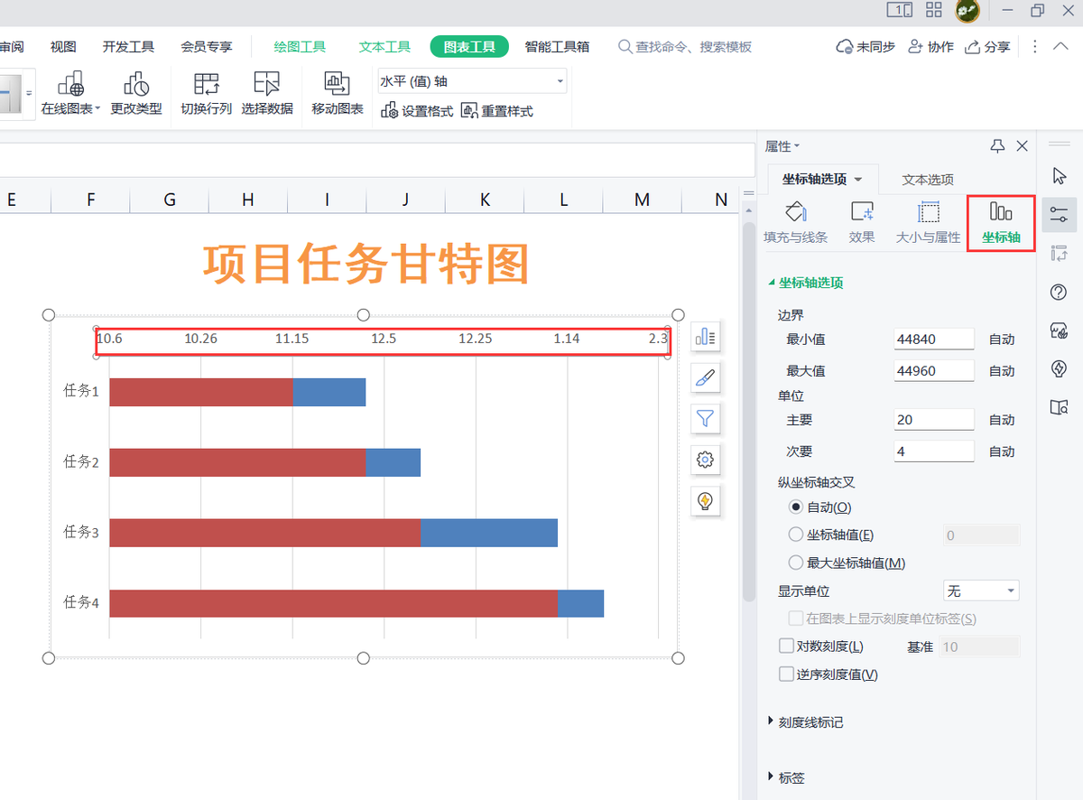Reset 主要 unit to 自动

pyautogui.click(x=1002, y=420)
